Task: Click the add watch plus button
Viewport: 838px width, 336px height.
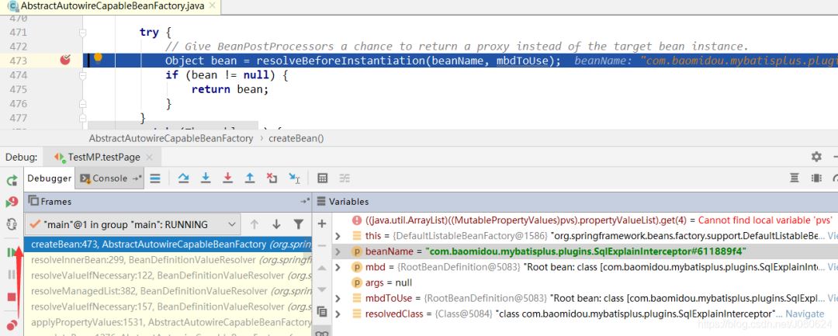Action: 322,223
